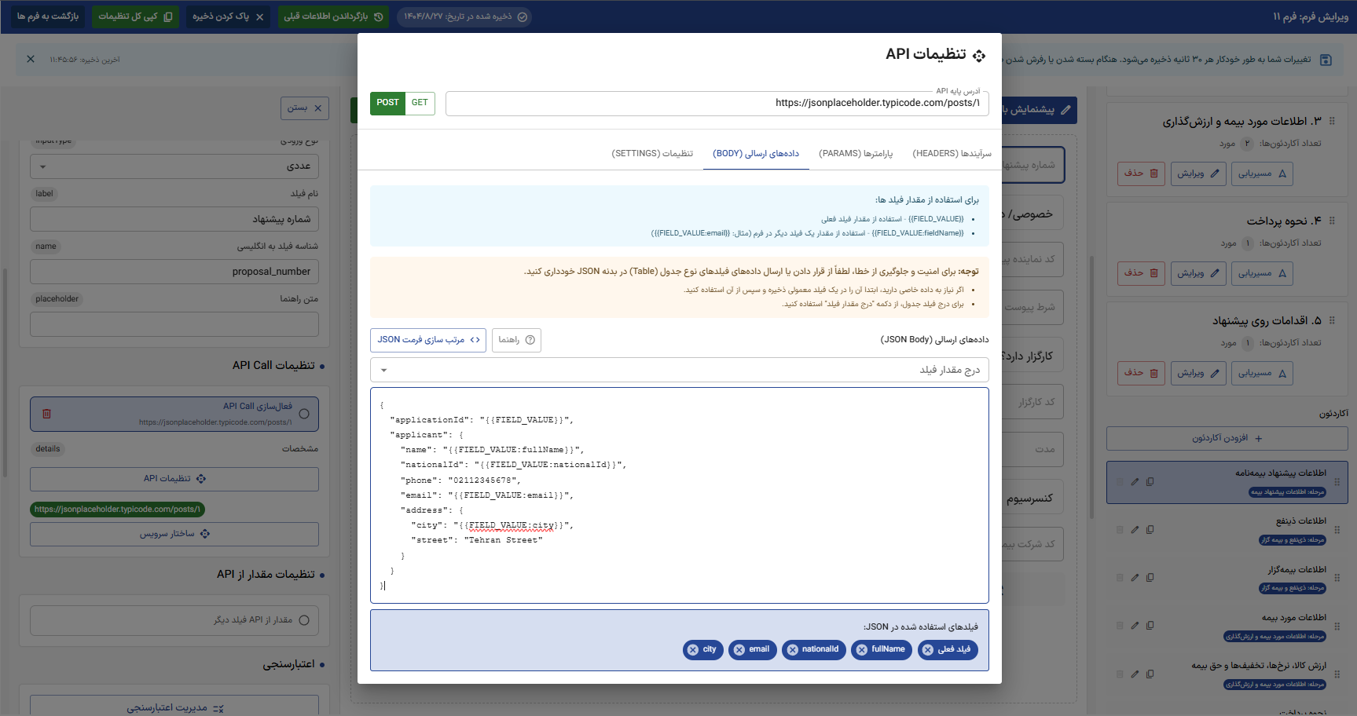Edit the اطلاعات ذینفع accordion with pencil icon
This screenshot has height=716, width=1357.
(x=1134, y=529)
